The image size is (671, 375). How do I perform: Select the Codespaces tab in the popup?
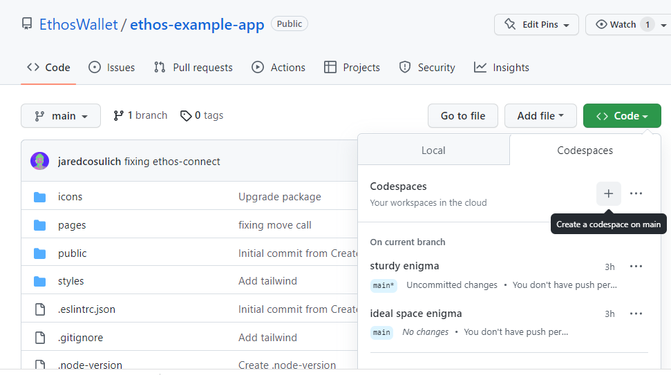(585, 150)
